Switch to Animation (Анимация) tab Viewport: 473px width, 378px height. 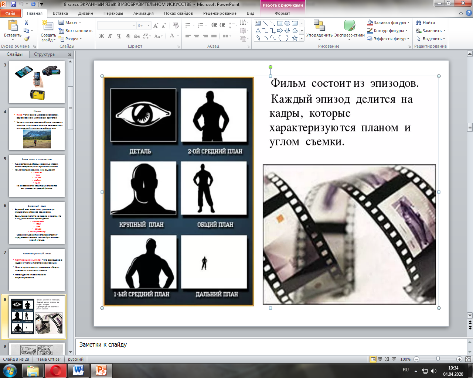click(143, 13)
